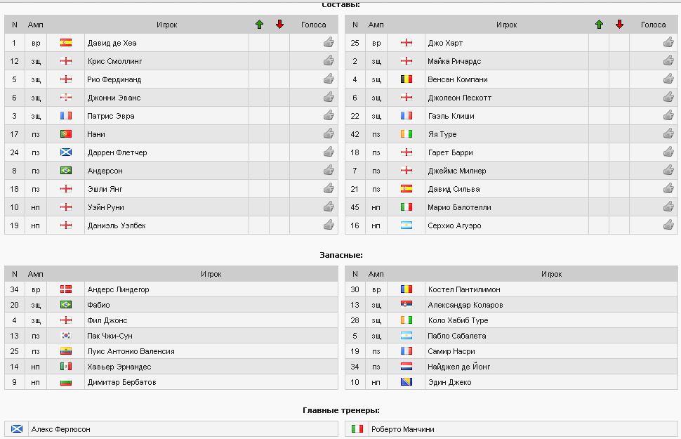
Task: Click thumbs-up next to Серхио Агуэро
Action: point(668,225)
